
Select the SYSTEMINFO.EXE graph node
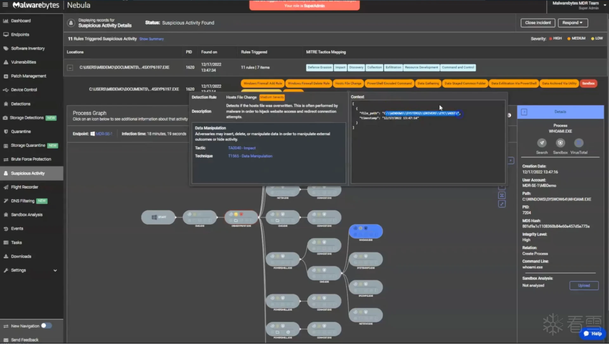pos(366,259)
